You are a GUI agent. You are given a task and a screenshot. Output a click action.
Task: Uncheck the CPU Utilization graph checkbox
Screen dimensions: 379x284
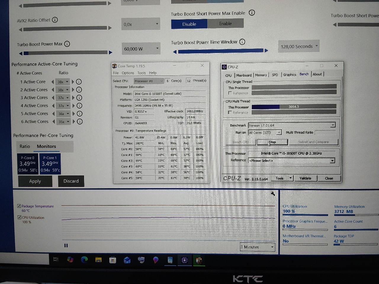(x=19, y=217)
